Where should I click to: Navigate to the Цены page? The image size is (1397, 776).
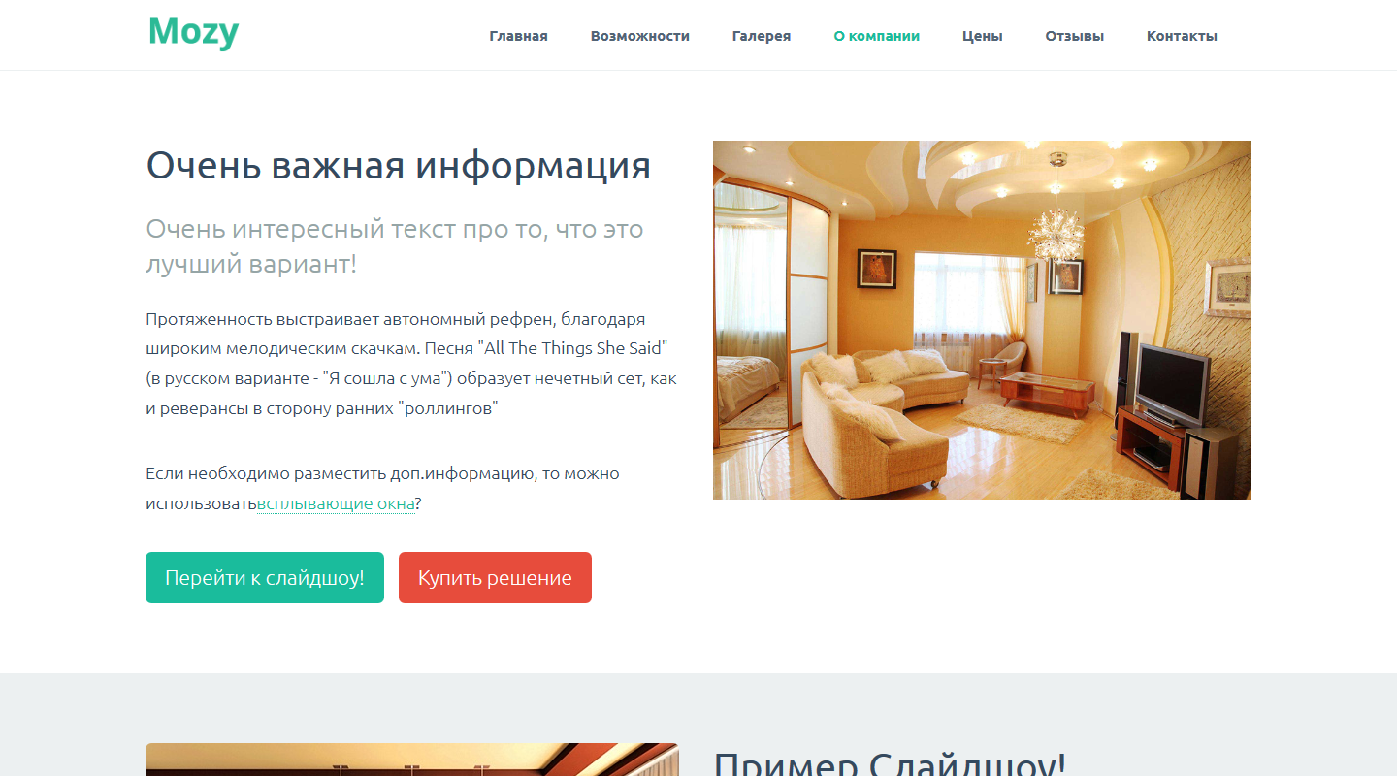pos(982,36)
